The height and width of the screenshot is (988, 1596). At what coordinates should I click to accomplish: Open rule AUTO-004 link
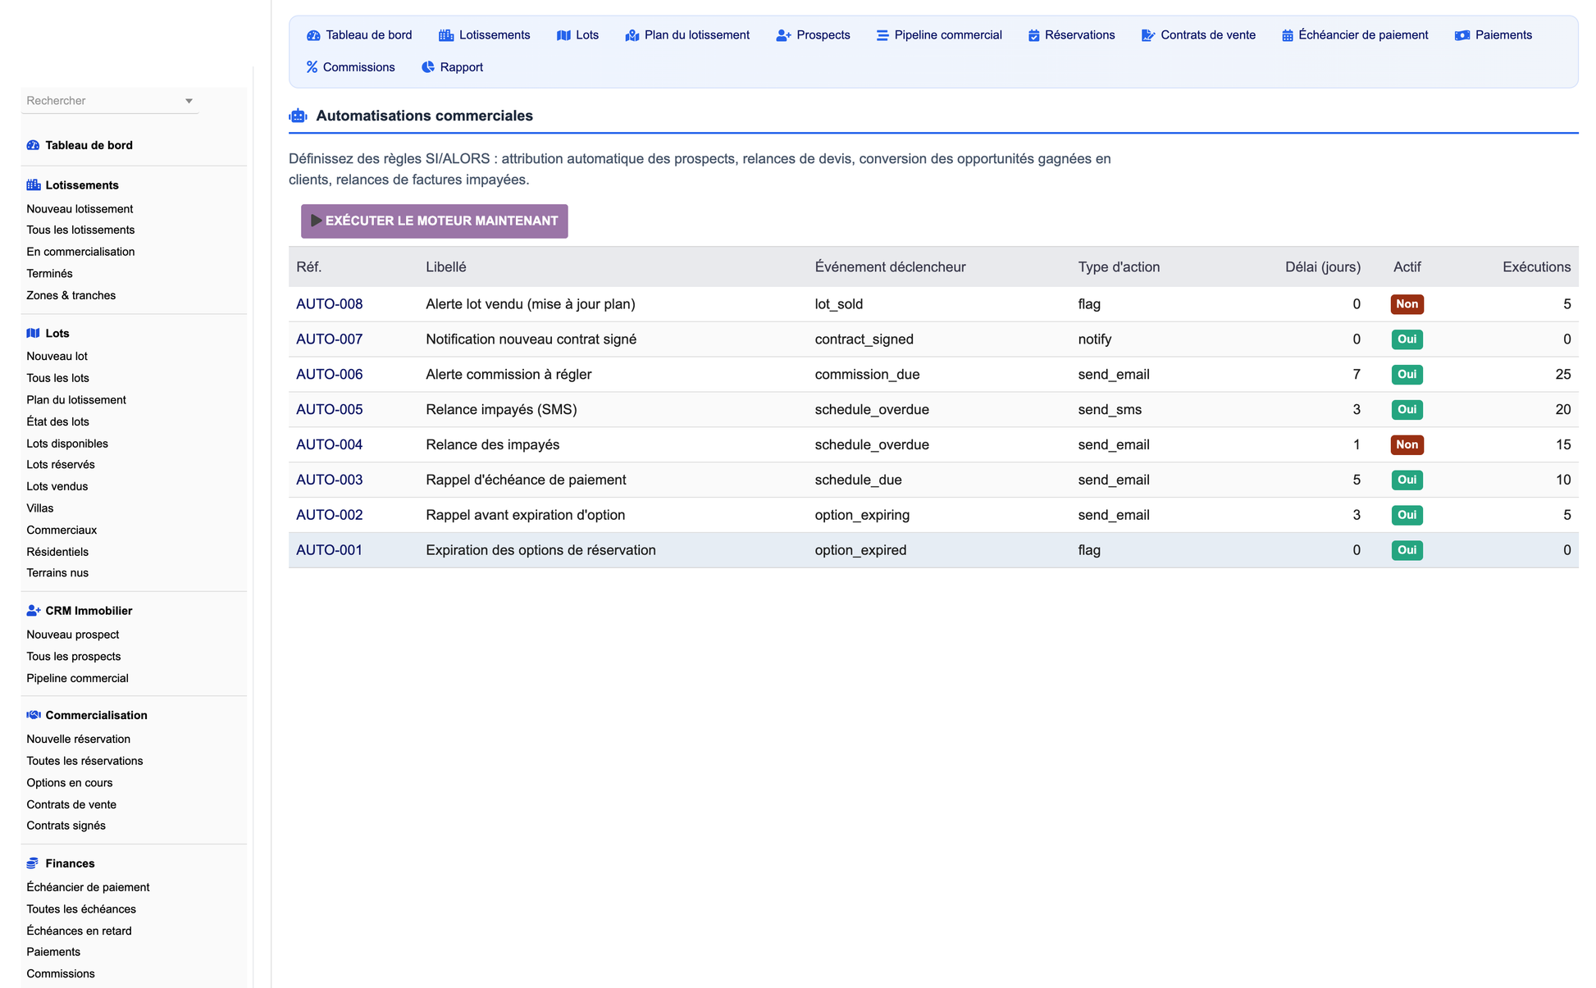pyautogui.click(x=329, y=445)
